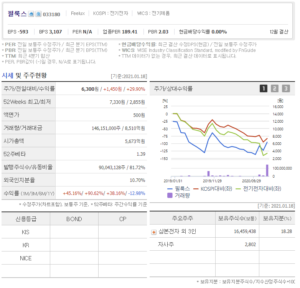Click the 12월 결산 label
This screenshot has width=300, height=288.
tap(279, 32)
